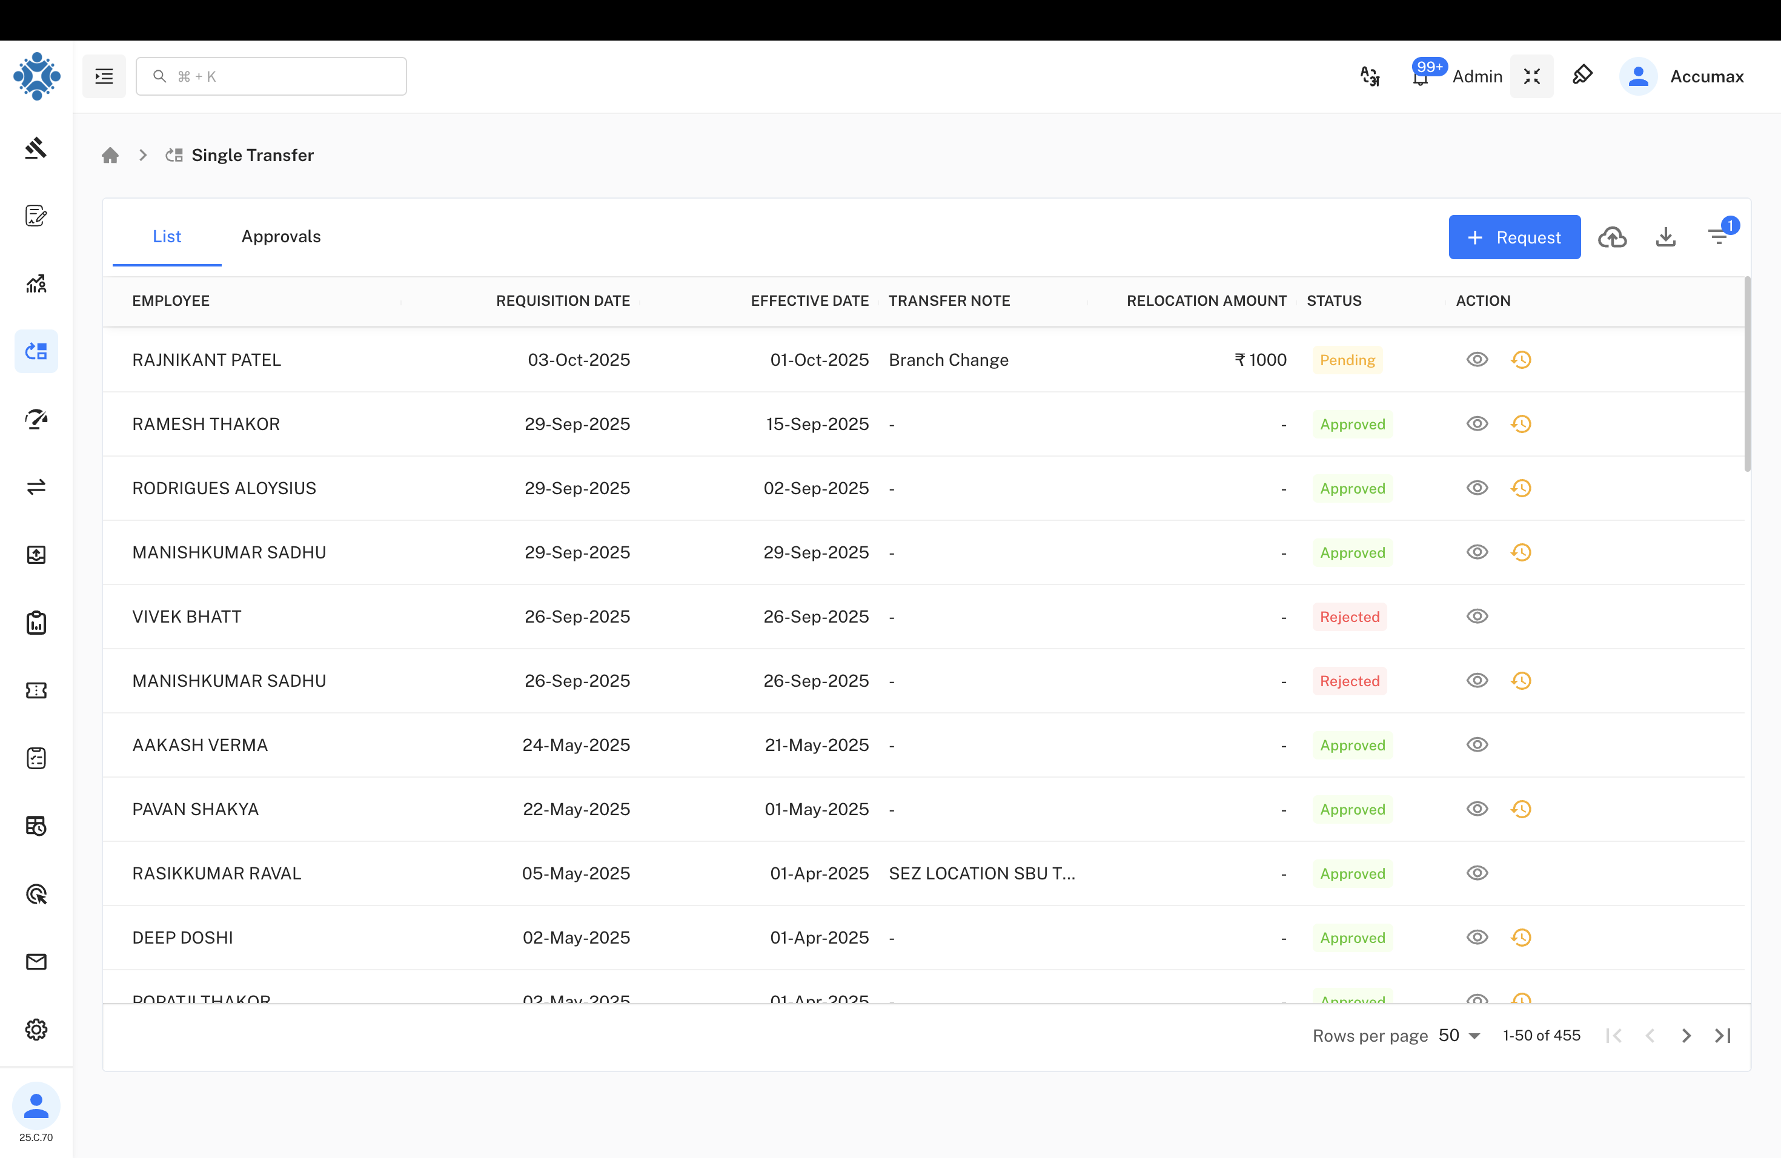
Task: Select the language translation icon
Action: tap(1370, 76)
